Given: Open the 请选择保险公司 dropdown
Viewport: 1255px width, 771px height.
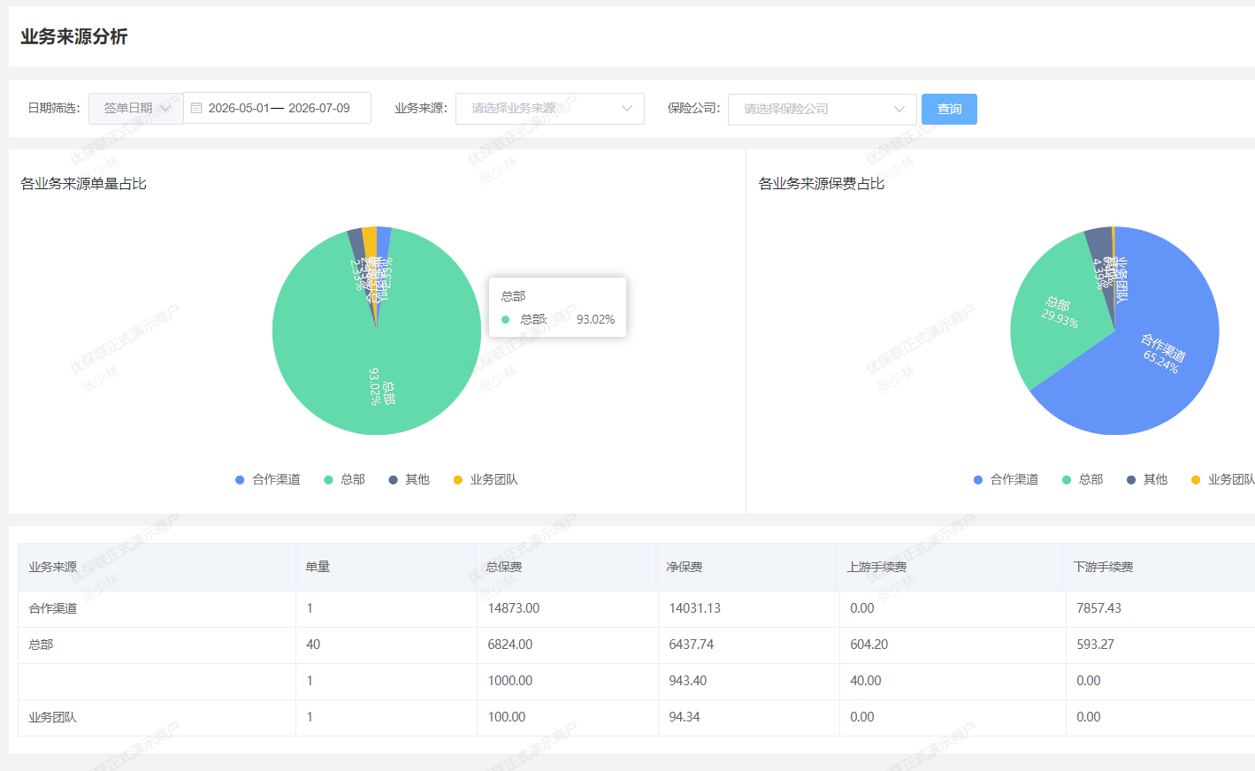Looking at the screenshot, I should tap(822, 109).
